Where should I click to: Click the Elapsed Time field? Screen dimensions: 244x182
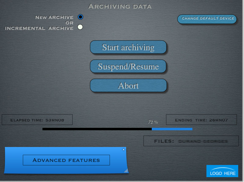point(37,120)
